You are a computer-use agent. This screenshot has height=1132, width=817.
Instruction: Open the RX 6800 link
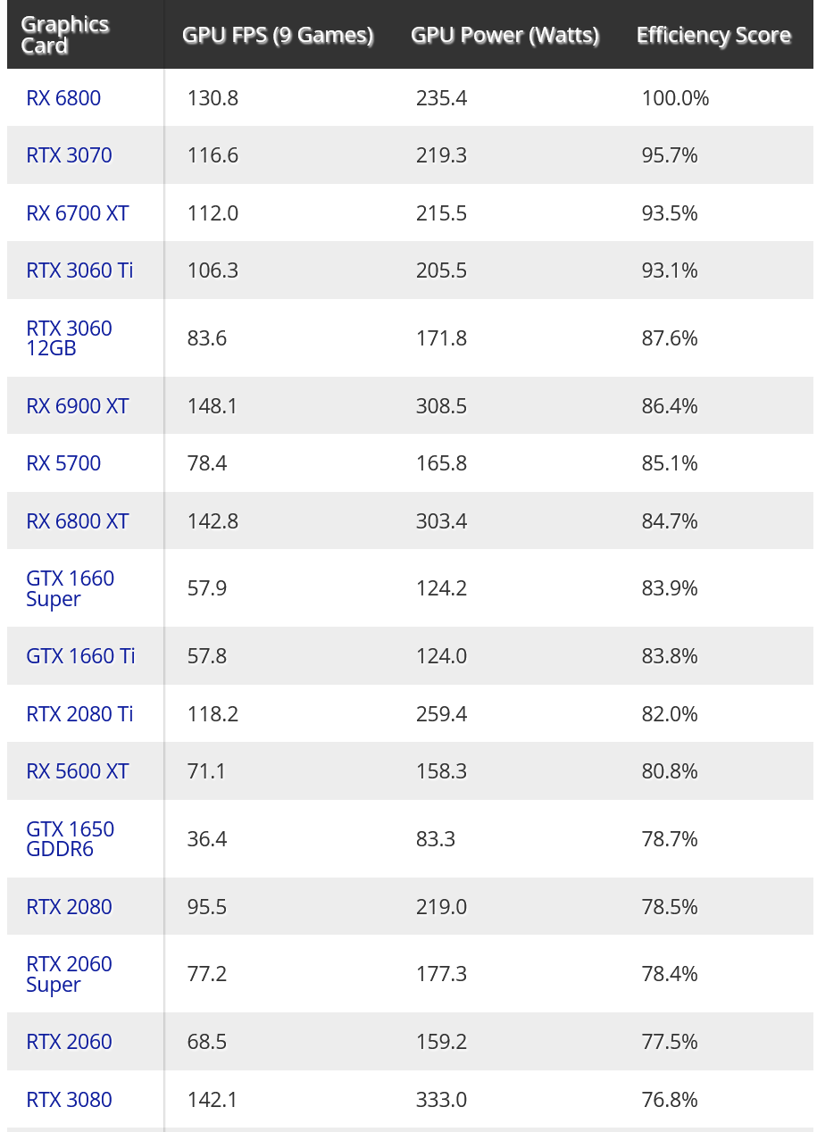pyautogui.click(x=63, y=98)
